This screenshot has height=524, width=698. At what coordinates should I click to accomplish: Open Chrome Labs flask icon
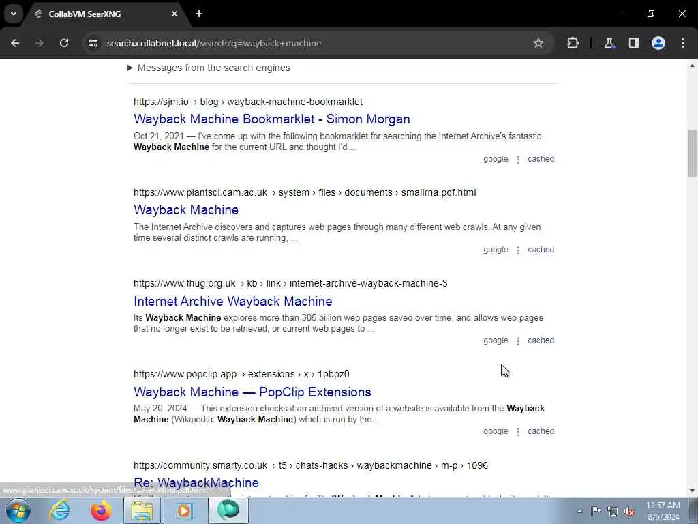pos(609,43)
